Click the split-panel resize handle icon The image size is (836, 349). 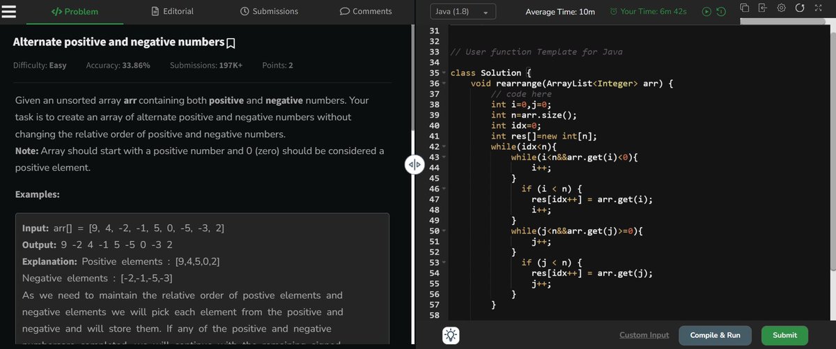point(414,165)
